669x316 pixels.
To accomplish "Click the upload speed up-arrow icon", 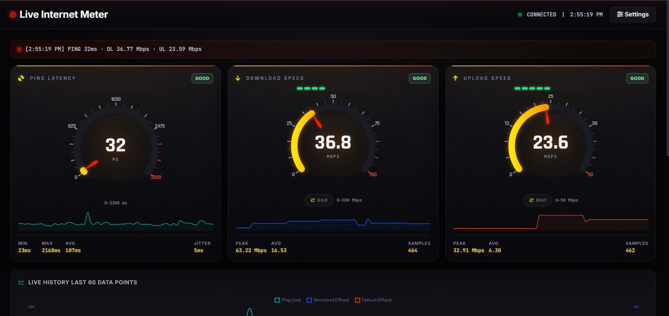I will coord(455,78).
